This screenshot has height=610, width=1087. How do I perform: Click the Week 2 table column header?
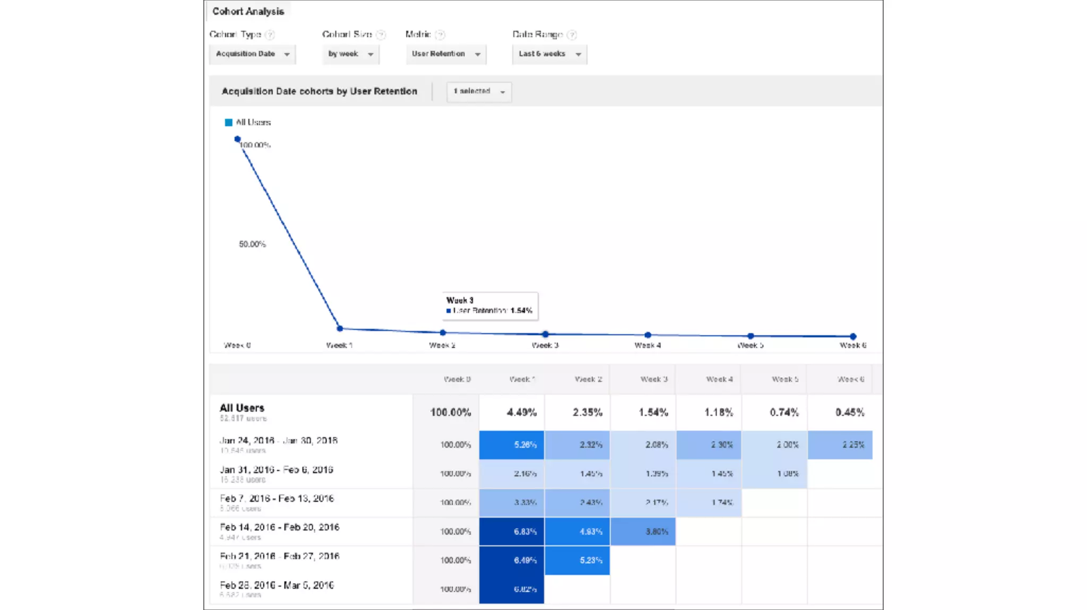tap(588, 379)
